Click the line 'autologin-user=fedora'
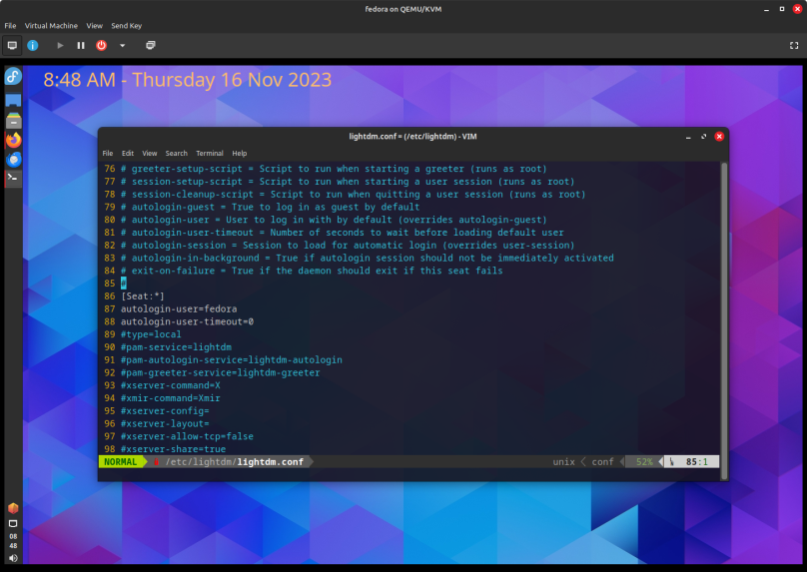807x572 pixels. 179,308
